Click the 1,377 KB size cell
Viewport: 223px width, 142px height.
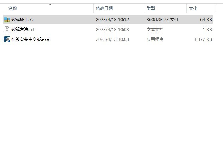(x=203, y=39)
